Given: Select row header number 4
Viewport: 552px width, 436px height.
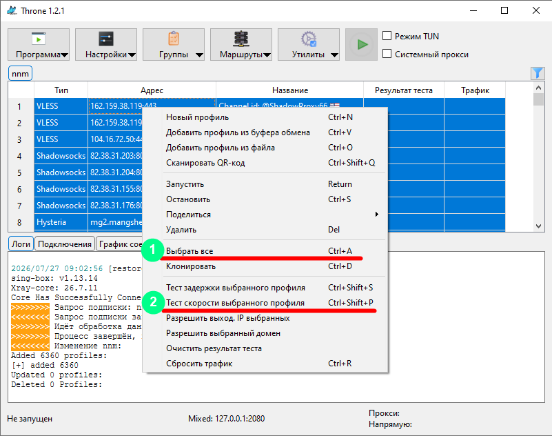Looking at the screenshot, I should [21, 156].
